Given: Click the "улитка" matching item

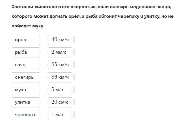Looking at the screenshot, I should [x=26, y=102].
